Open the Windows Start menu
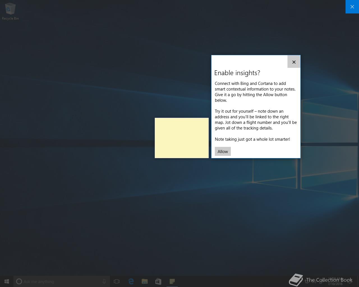Viewport: 359px width, 287px height. tap(7, 281)
